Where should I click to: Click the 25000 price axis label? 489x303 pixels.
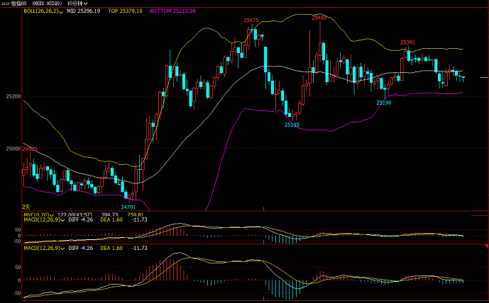pyautogui.click(x=13, y=149)
